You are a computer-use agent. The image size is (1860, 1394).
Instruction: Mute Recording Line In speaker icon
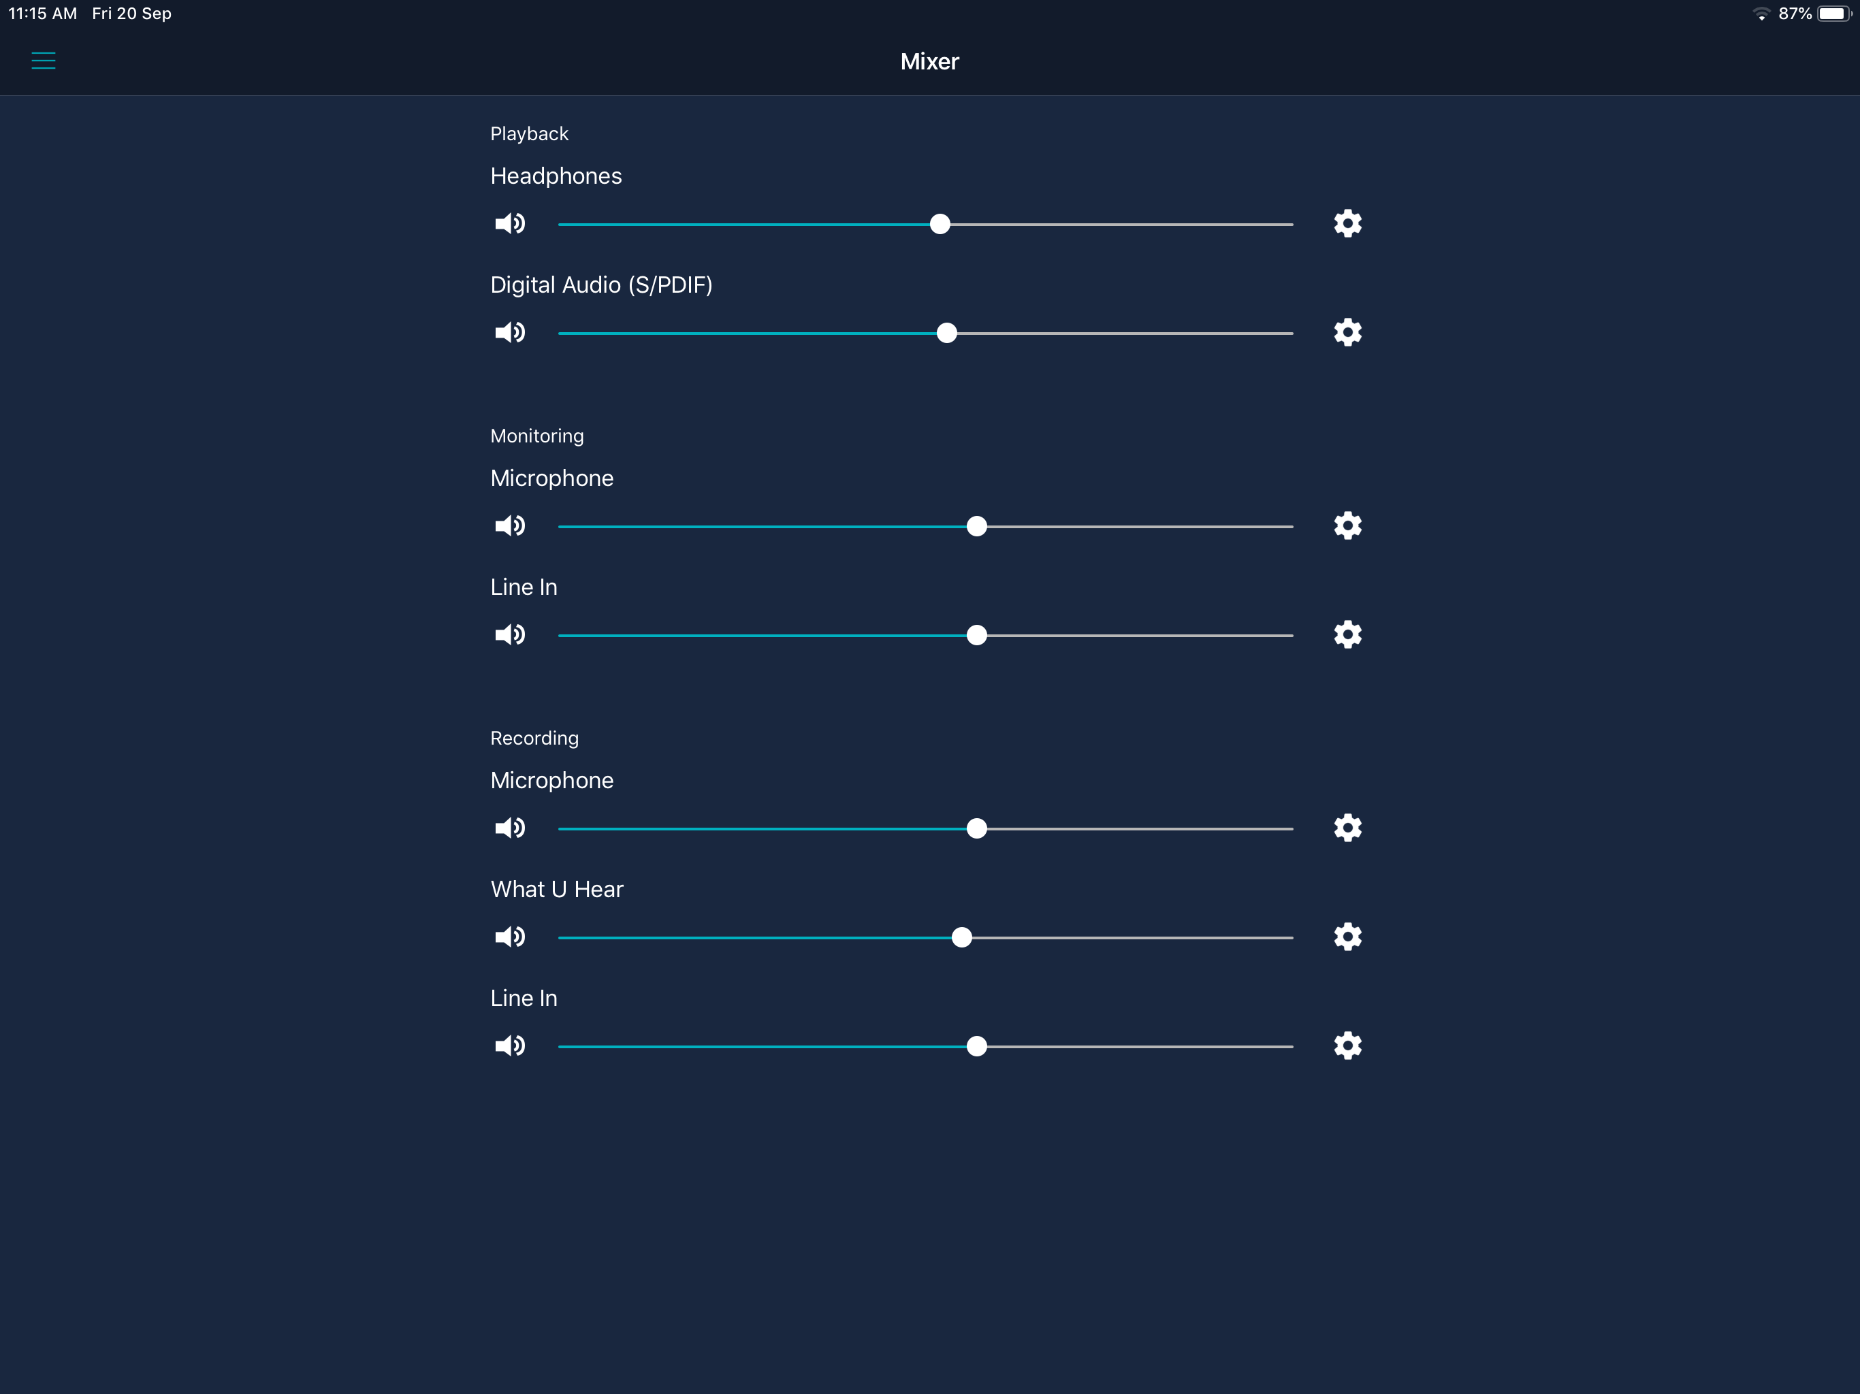(509, 1046)
